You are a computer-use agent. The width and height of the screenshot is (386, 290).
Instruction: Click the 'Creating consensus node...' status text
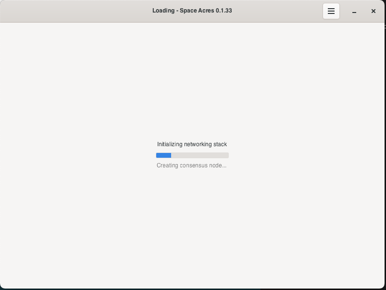tap(192, 165)
